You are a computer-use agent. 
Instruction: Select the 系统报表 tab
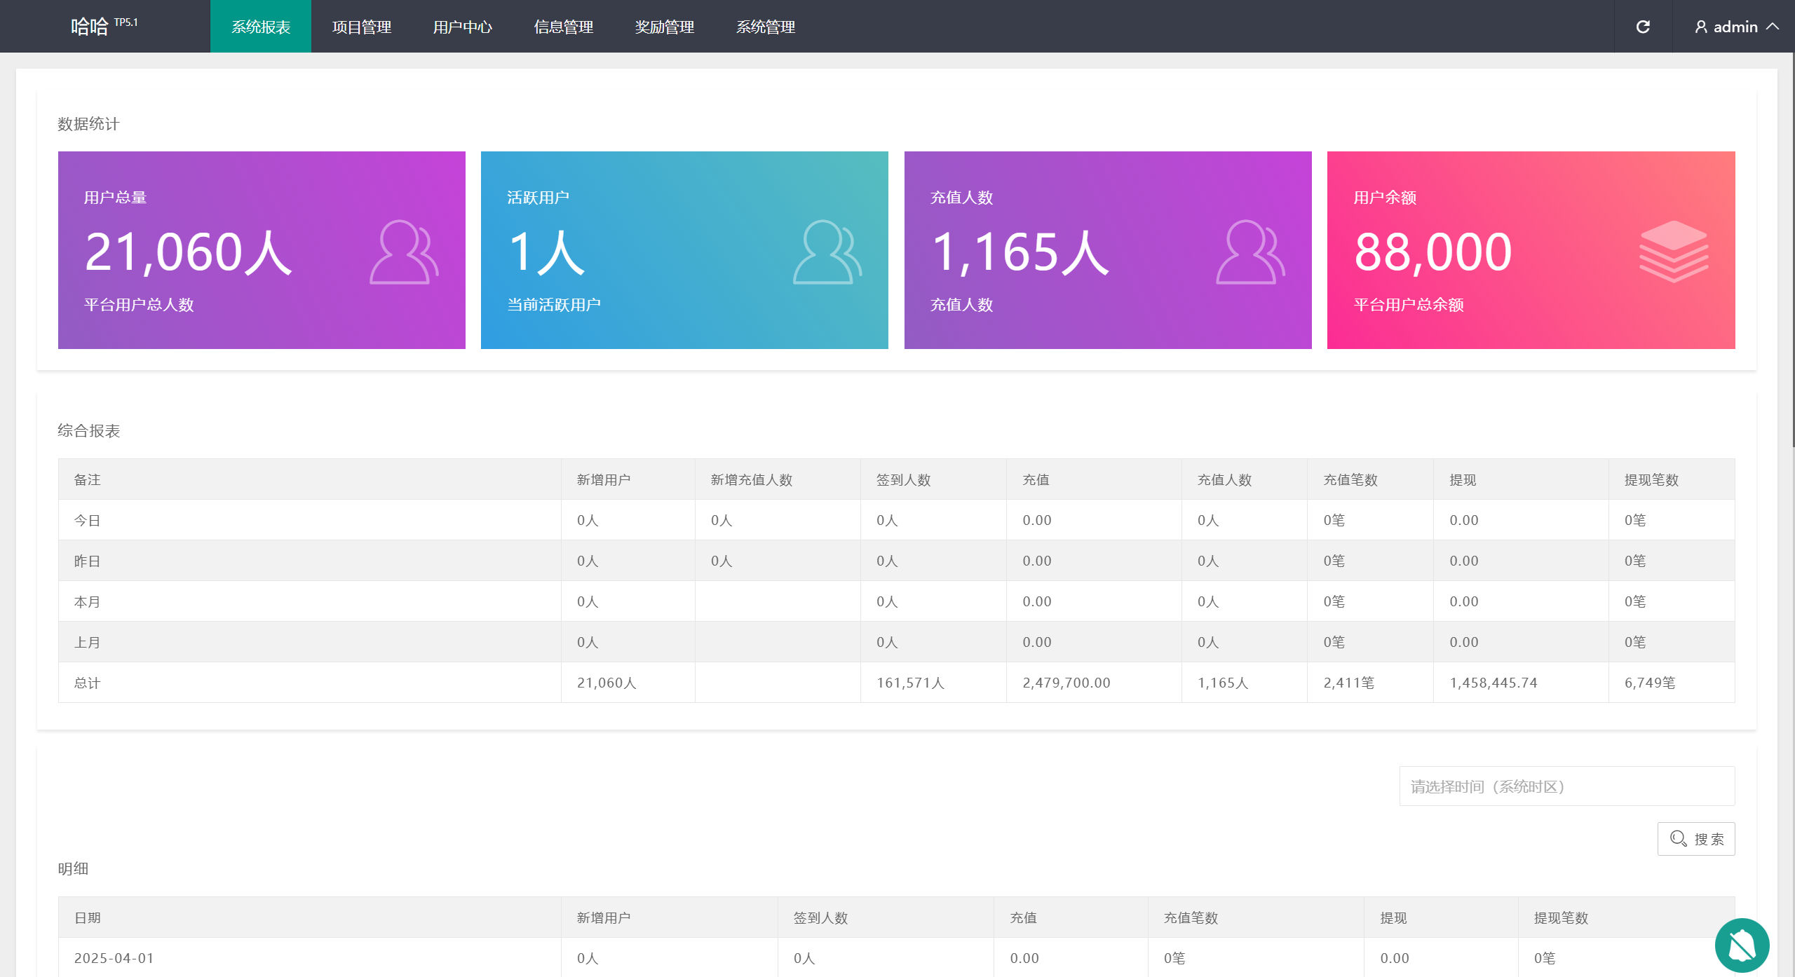[261, 27]
